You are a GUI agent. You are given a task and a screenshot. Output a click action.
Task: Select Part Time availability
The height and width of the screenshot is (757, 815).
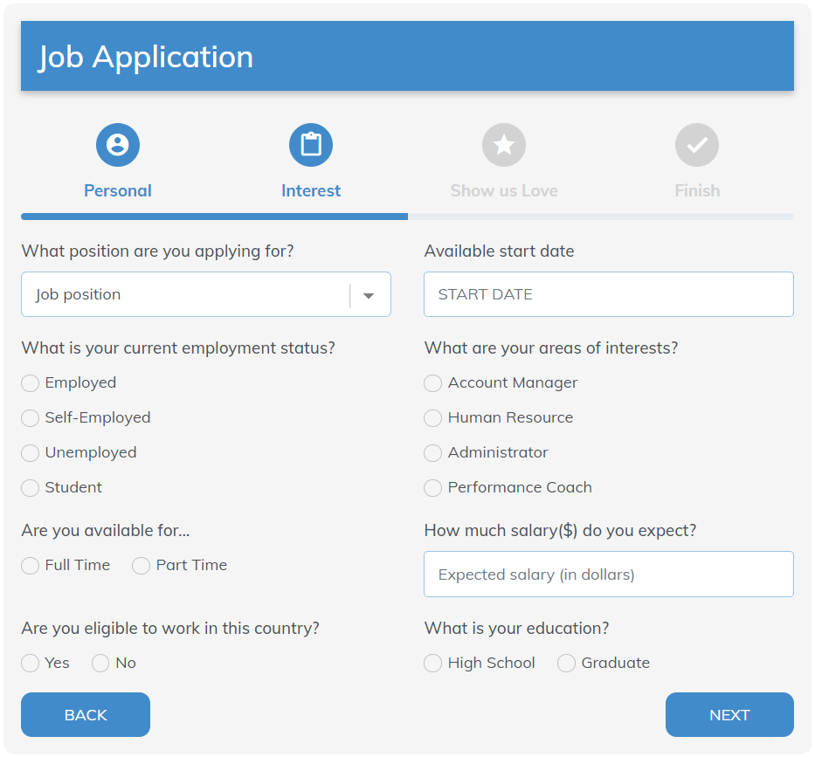(x=141, y=566)
